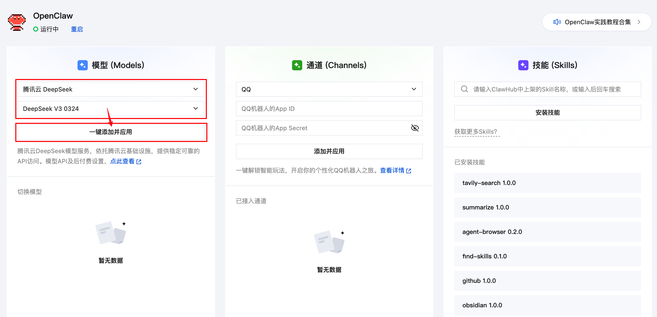Viewport: 657px width, 317px height.
Task: Click the sparkle icon beside 模型 (Models)
Action: pos(83,65)
